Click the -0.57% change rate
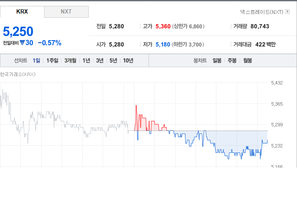Screen dimensions: 297x207 [x=50, y=43]
